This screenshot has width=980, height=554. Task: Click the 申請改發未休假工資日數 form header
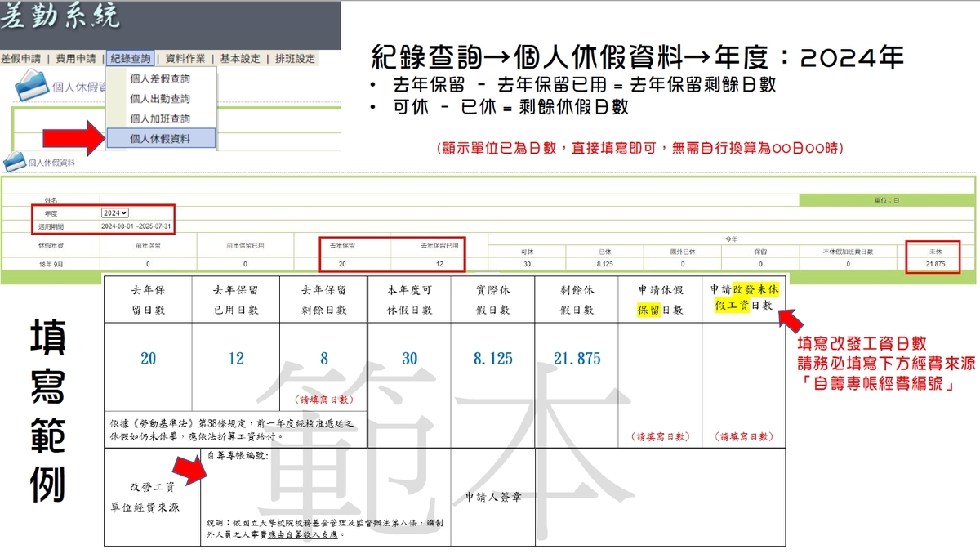[x=742, y=299]
